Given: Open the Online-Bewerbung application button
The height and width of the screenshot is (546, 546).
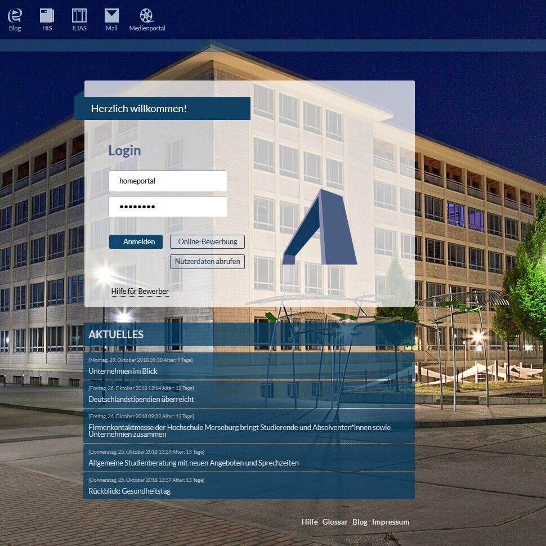Looking at the screenshot, I should [x=207, y=242].
